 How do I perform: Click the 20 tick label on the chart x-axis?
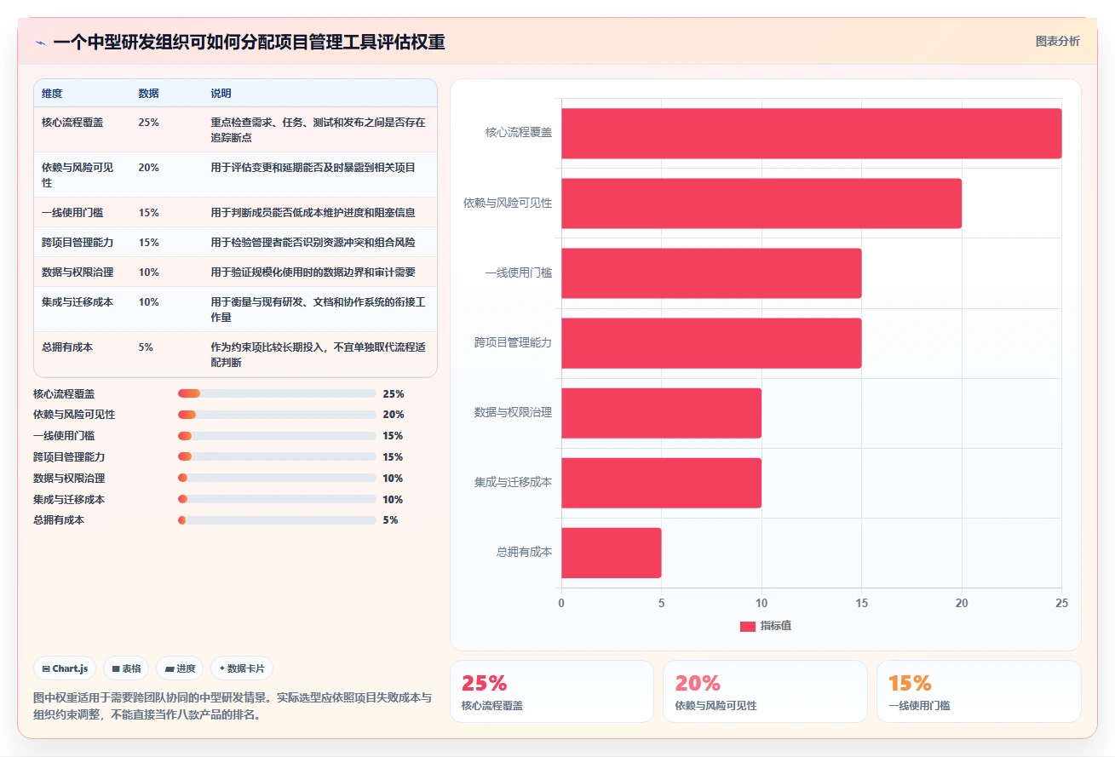tap(962, 604)
